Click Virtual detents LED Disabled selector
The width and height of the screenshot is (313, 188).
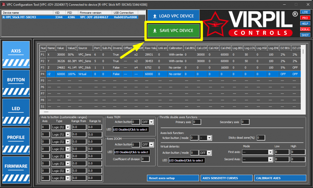(x=187, y=160)
